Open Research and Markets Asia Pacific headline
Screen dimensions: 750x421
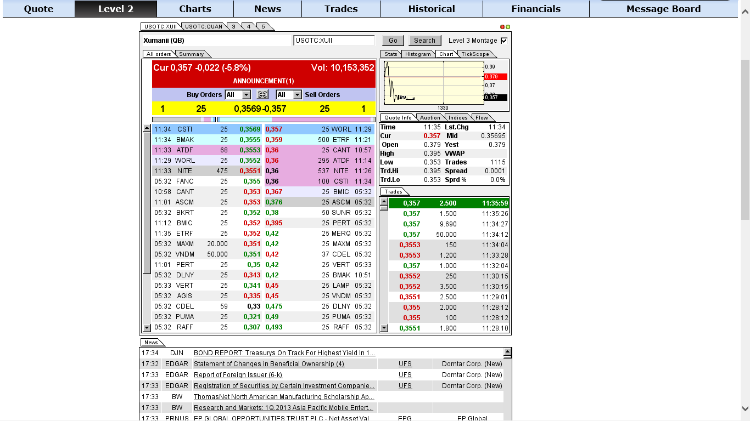pyautogui.click(x=283, y=408)
